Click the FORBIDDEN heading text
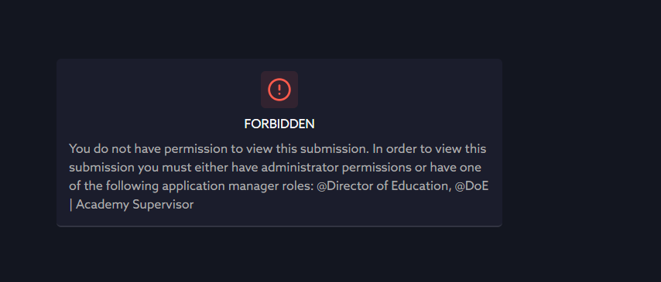Image resolution: width=661 pixels, height=282 pixels. 279,124
